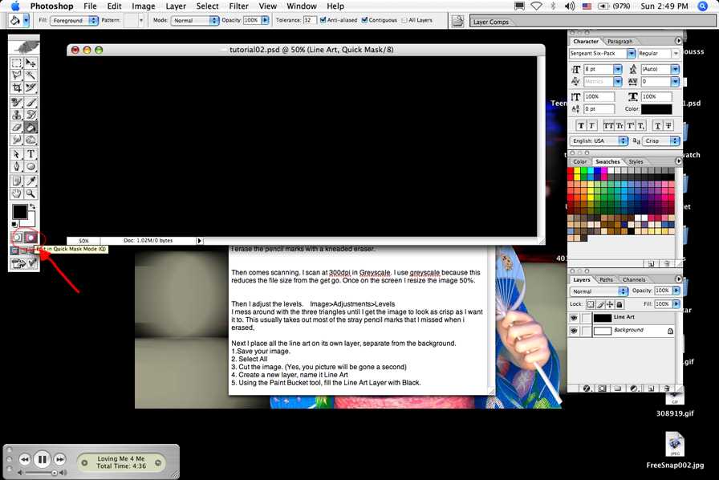Switch to the Styles tab

point(636,161)
